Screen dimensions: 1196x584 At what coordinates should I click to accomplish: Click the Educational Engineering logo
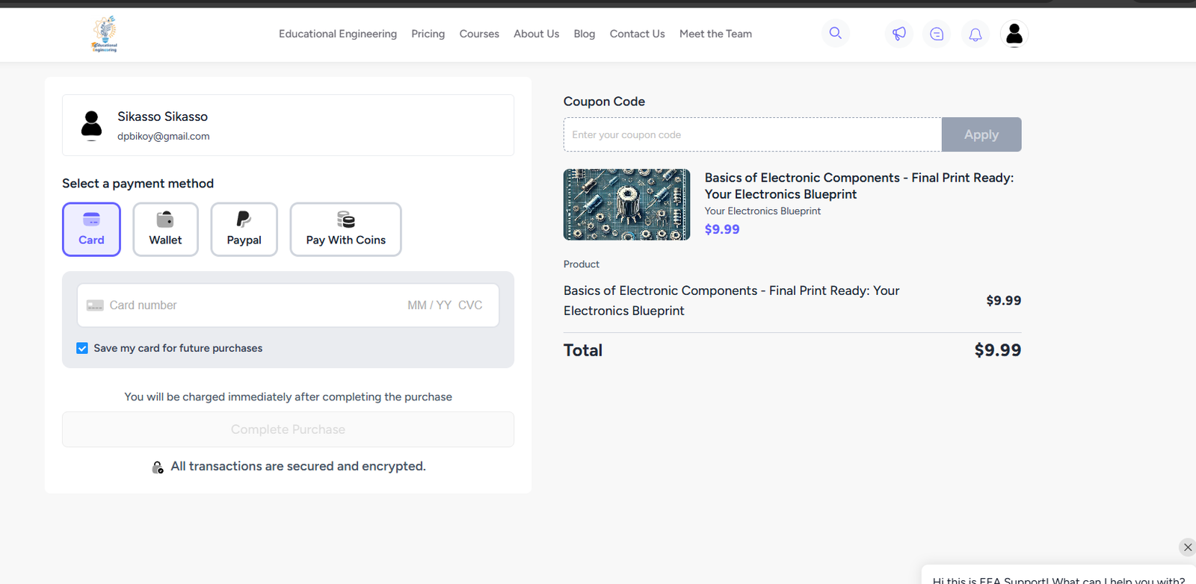pos(105,34)
